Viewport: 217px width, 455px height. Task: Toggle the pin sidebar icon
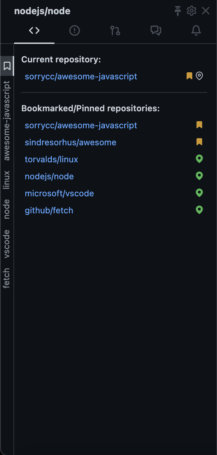pyautogui.click(x=177, y=11)
